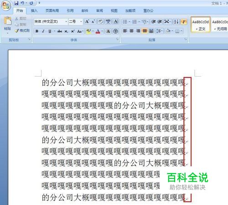Align text left
228x205 pixels.
click(125, 31)
